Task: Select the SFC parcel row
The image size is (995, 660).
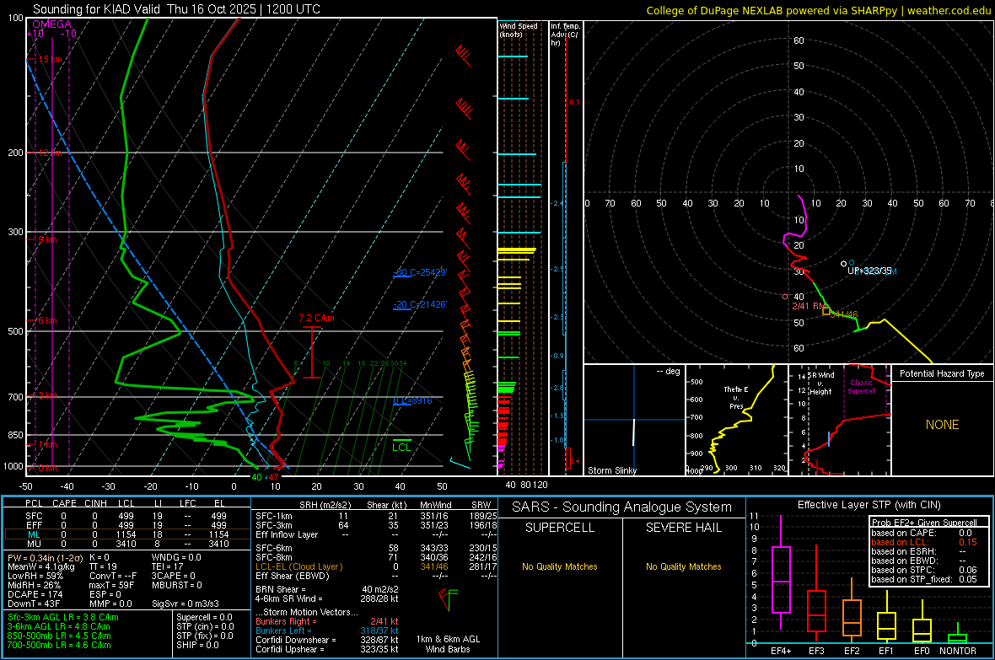Action: click(x=126, y=516)
